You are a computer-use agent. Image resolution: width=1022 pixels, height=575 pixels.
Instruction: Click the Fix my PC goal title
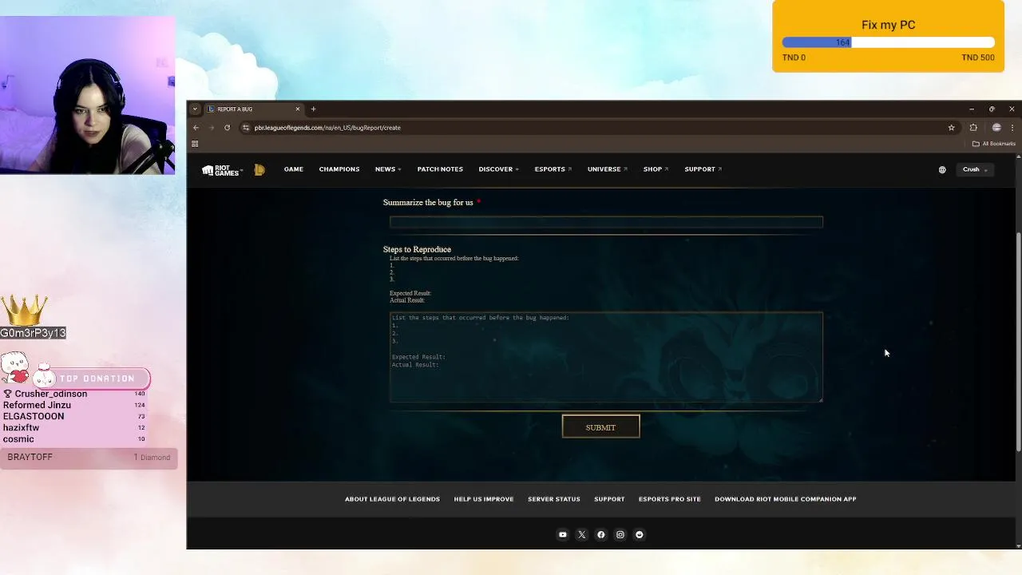(888, 25)
